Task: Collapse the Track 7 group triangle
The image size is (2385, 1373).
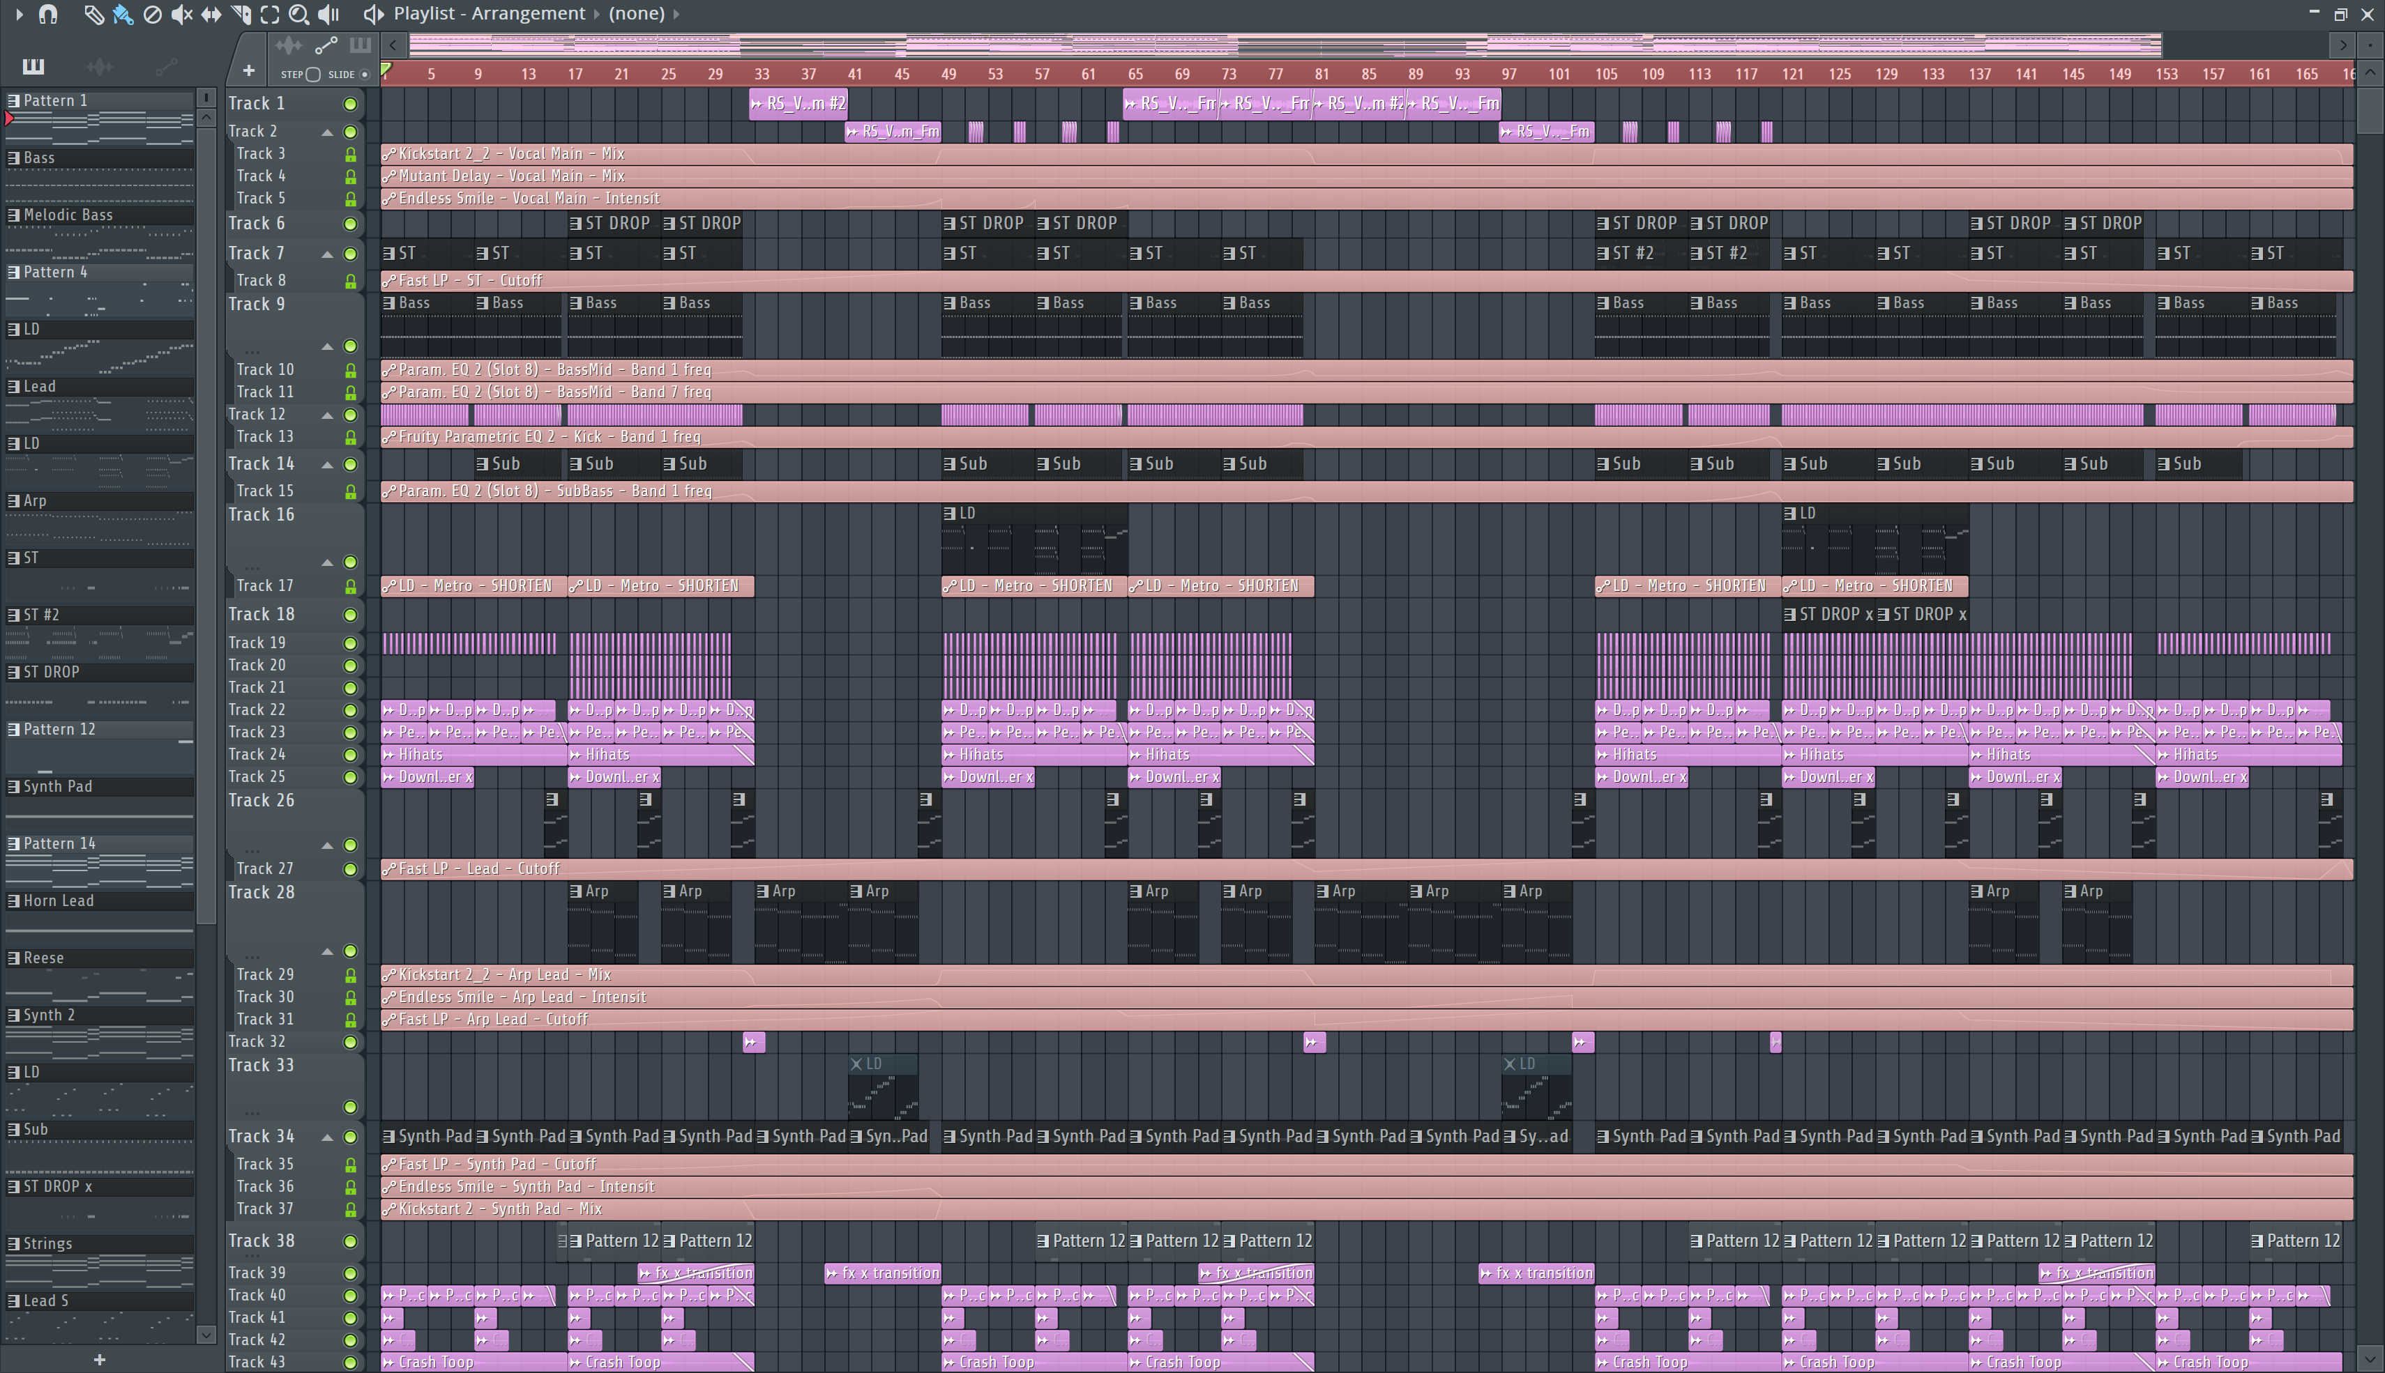Action: [327, 254]
